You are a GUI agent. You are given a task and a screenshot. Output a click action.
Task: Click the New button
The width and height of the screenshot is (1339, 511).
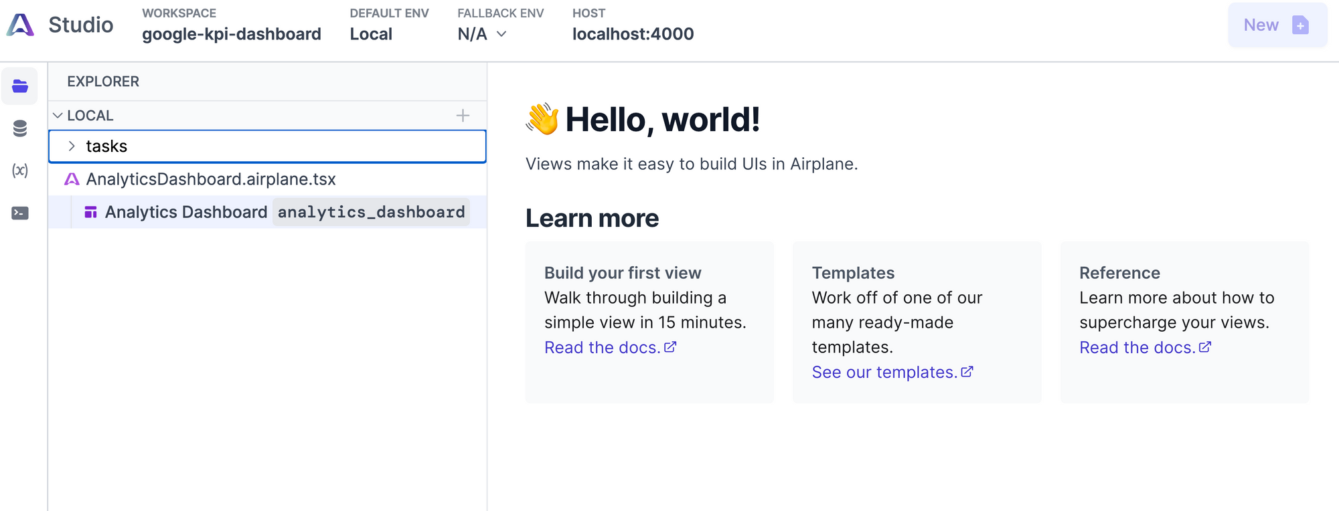[1277, 25]
